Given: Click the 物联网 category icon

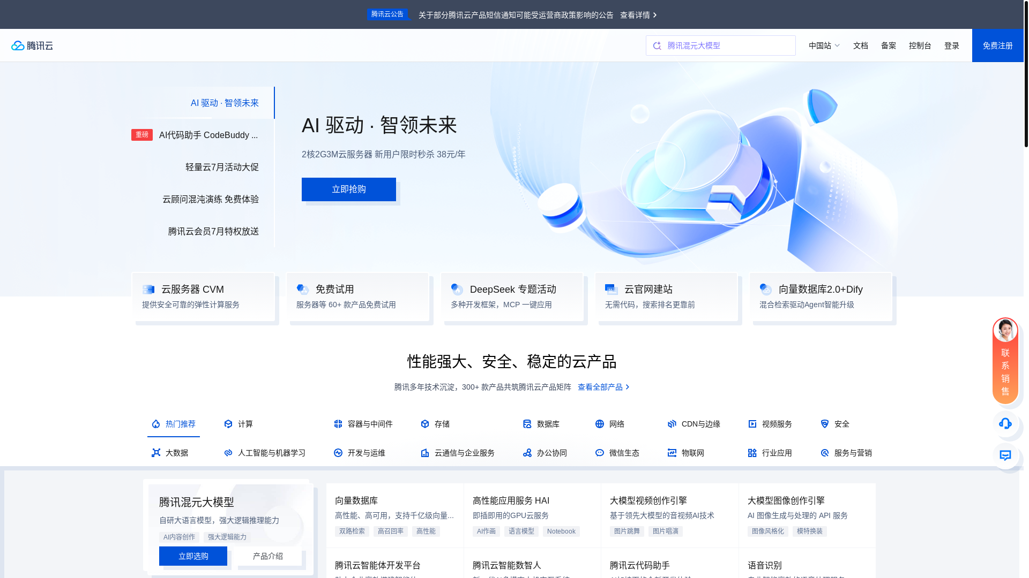Looking at the screenshot, I should pos(672,453).
